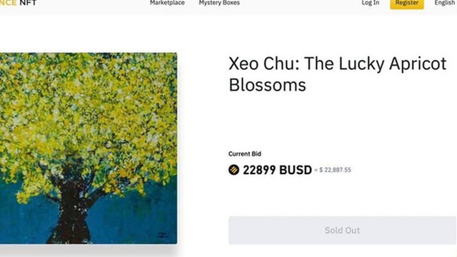Viewport: 457px width, 257px height.
Task: Click the word Blossoms in title
Action: pyautogui.click(x=267, y=85)
